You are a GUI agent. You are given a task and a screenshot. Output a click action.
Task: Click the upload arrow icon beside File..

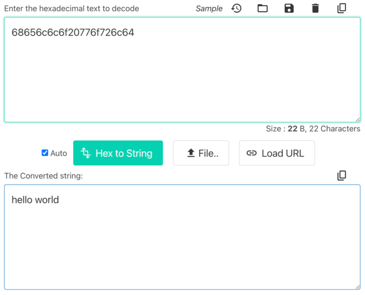[x=191, y=153]
